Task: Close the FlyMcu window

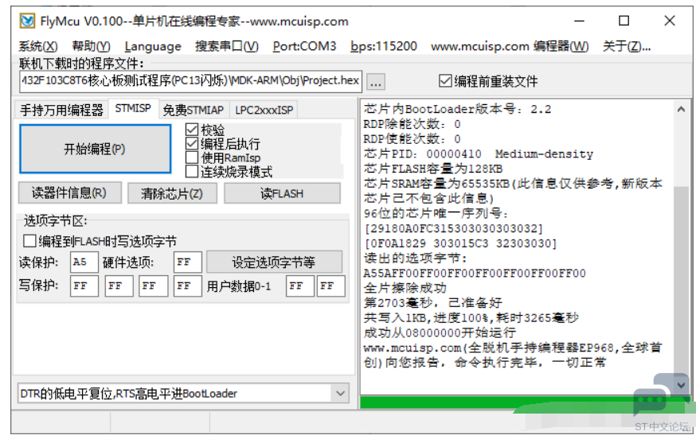Action: [670, 21]
